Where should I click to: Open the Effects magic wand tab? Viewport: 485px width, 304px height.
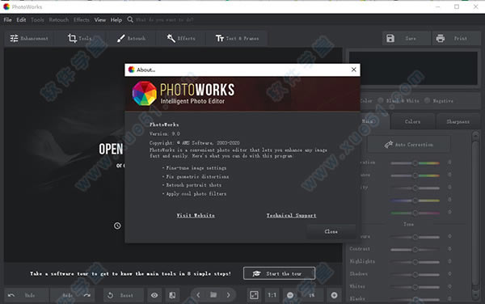point(181,38)
